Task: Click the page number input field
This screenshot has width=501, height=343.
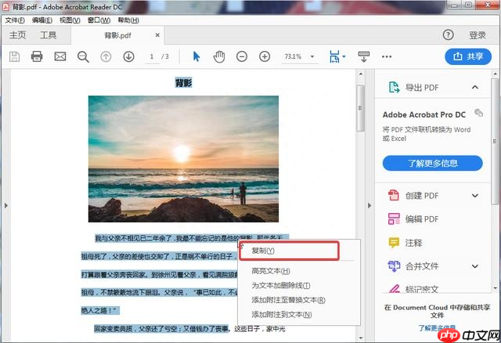Action: [152, 57]
